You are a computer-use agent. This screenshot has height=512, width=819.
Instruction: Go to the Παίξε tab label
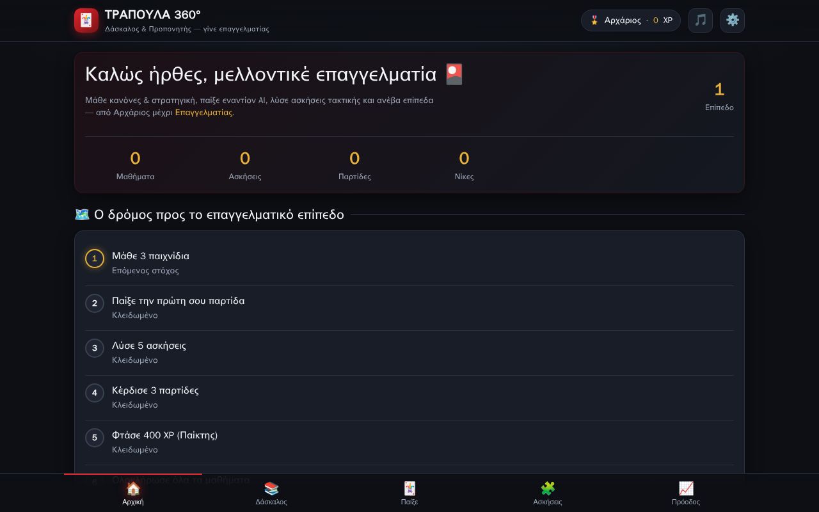click(x=409, y=502)
